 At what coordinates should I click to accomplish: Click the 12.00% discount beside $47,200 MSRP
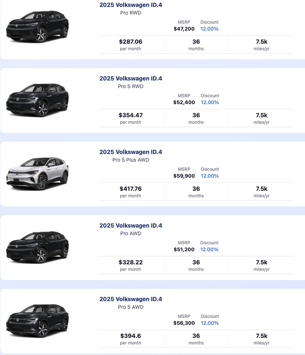210,29
